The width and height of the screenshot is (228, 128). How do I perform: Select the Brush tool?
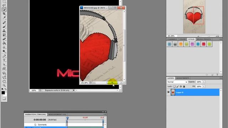(4, 27)
